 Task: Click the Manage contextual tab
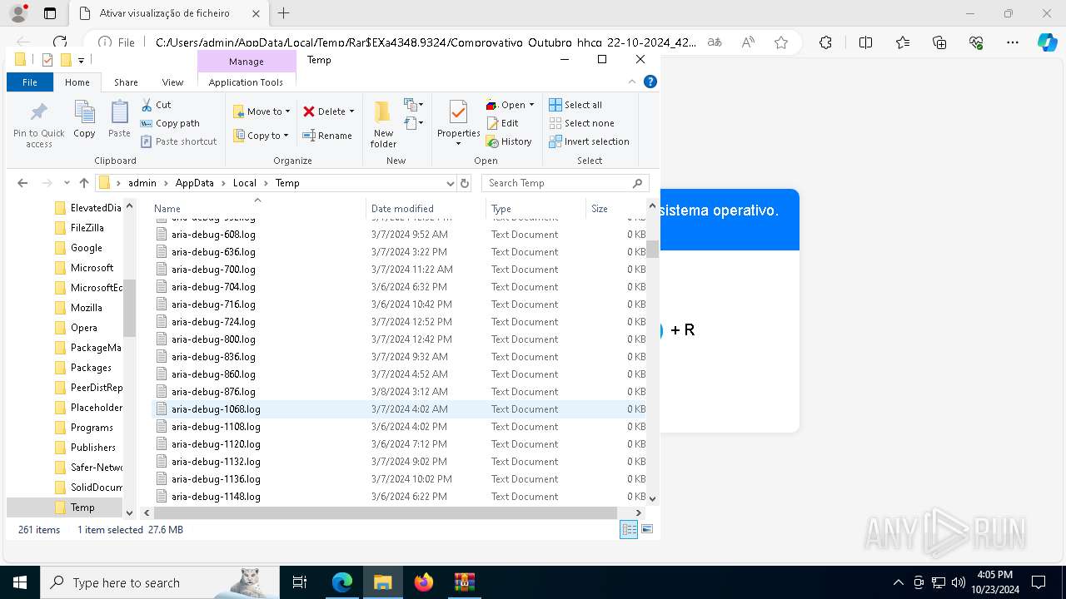[x=247, y=62]
